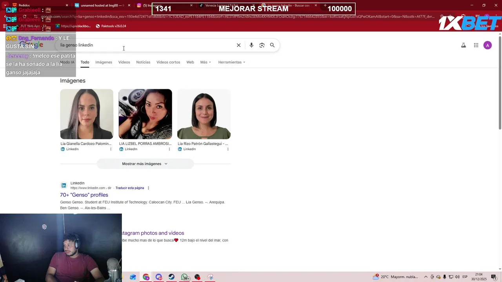502x282 pixels.
Task: Open Google Lens image search
Action: pyautogui.click(x=262, y=45)
